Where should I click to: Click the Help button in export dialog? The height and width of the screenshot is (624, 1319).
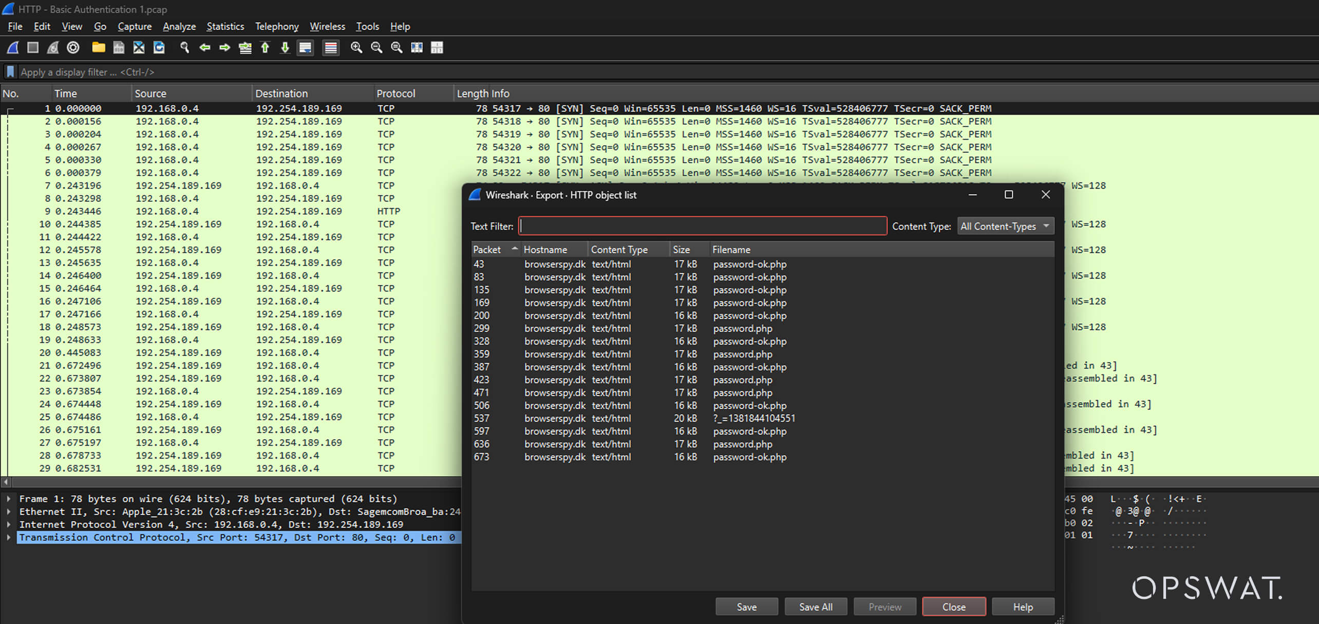pyautogui.click(x=1023, y=607)
